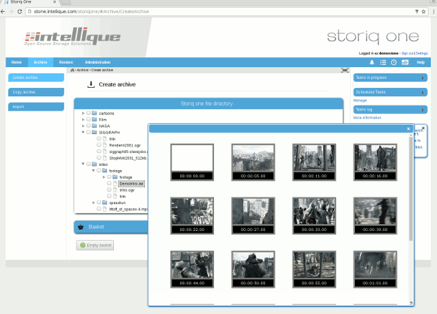Check the cartoons folder checkbox
437x314 pixels.
(88, 113)
